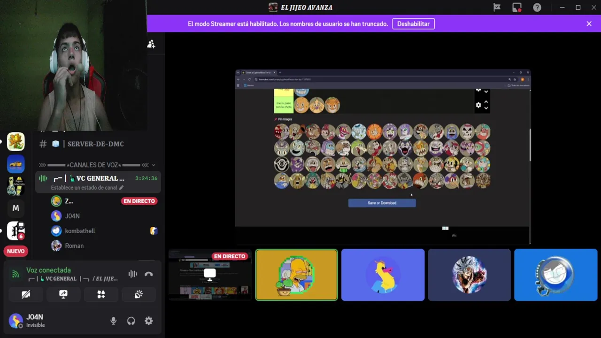Image resolution: width=601 pixels, height=338 pixels.
Task: Open the yellow flower server icon
Action: (x=15, y=141)
